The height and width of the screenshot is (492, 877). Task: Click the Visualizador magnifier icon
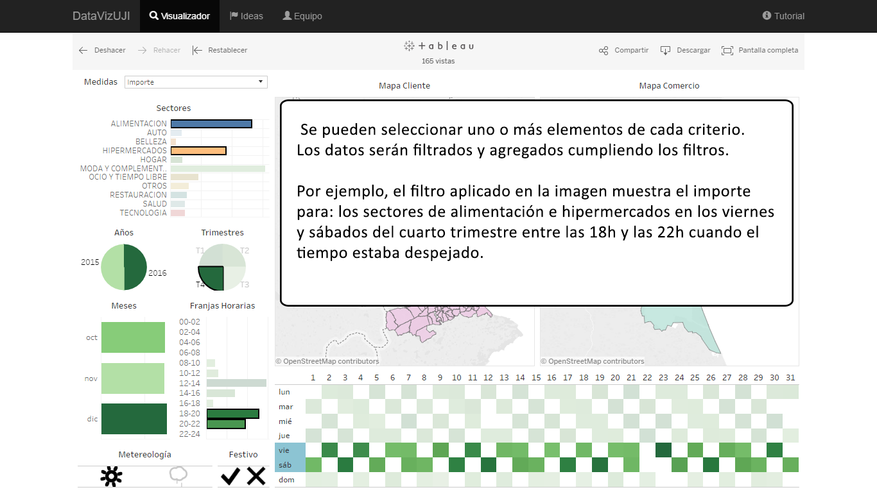click(x=154, y=15)
